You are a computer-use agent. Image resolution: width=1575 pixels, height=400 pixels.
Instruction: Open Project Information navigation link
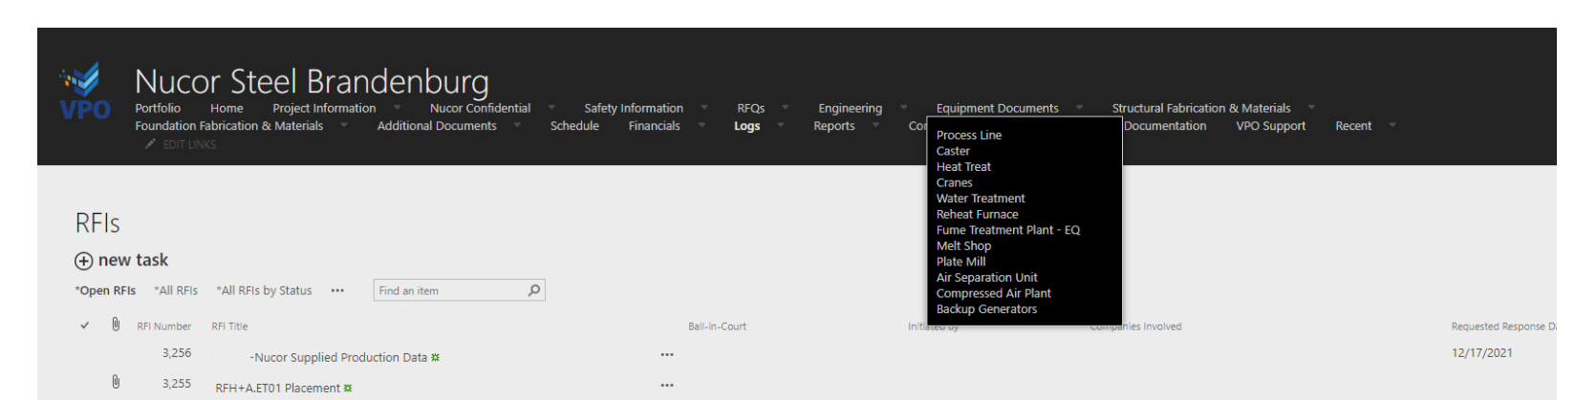tap(324, 109)
